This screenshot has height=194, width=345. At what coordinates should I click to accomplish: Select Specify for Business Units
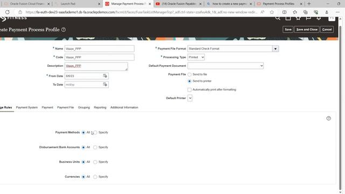click(95, 162)
